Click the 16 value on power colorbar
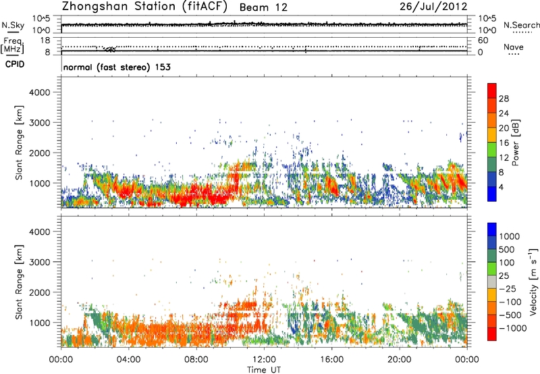540x374 pixels. coord(504,143)
